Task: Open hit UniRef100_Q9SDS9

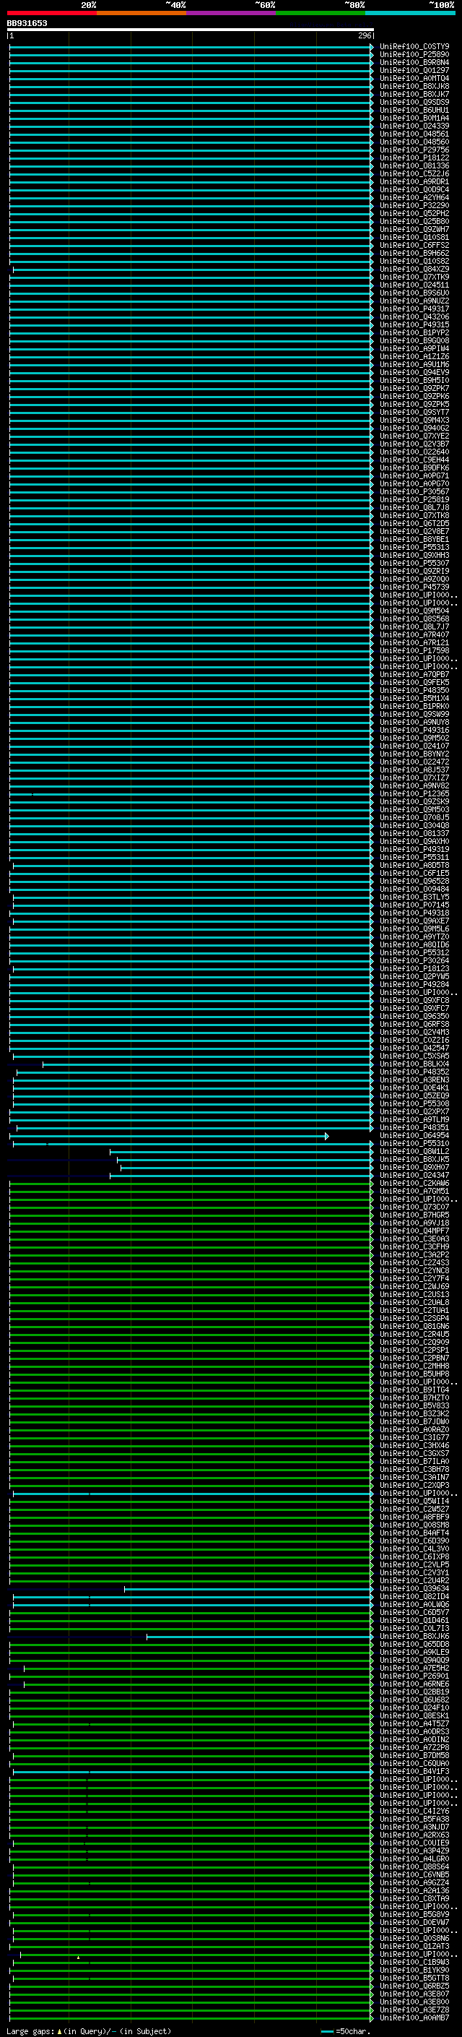Action: (414, 102)
